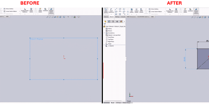
Task: Open Linear Sketch Pattern dropdown arrow, AFTER panel
Action: click(165, 12)
